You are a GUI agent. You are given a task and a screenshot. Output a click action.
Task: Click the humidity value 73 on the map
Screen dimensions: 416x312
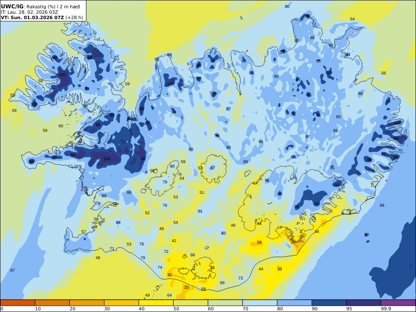(x=240, y=278)
